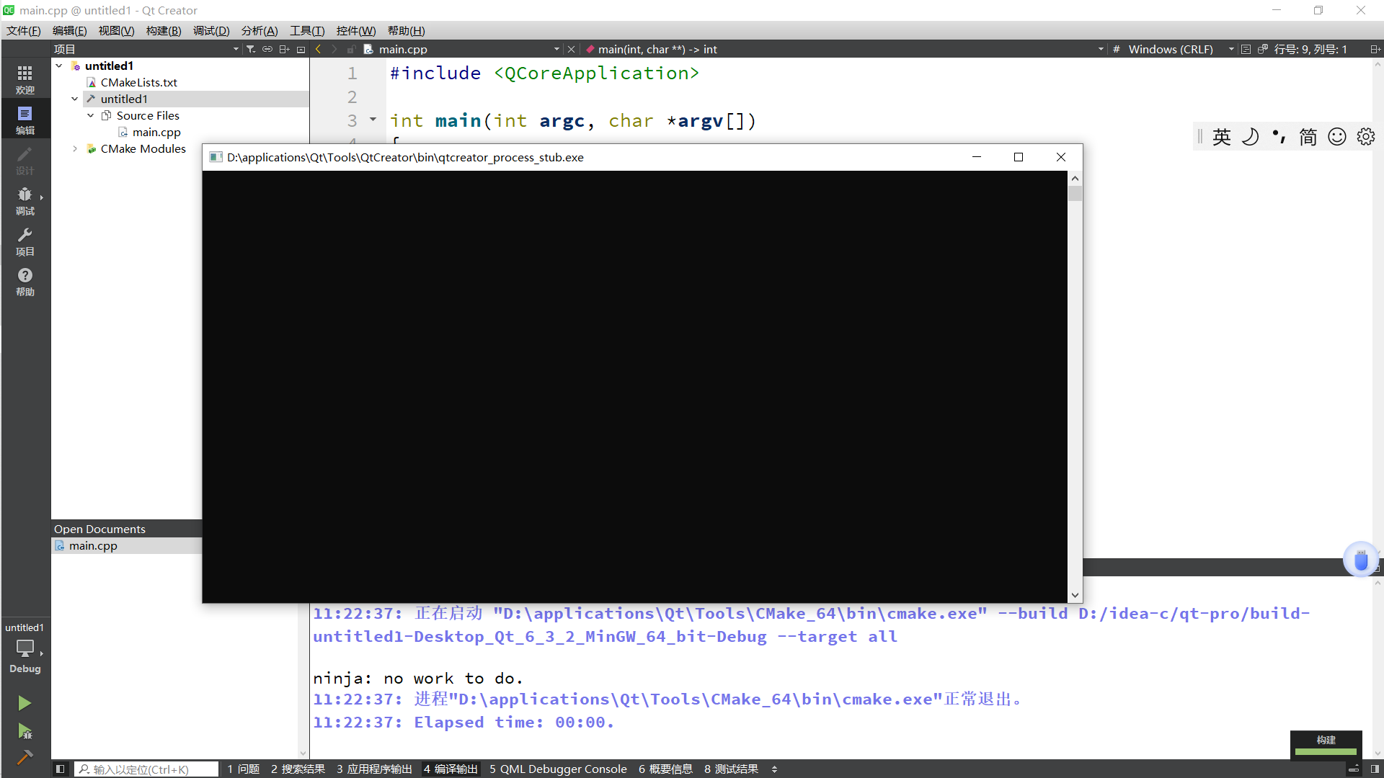Show the 2 搜索结果 pane
1384x778 pixels.
pyautogui.click(x=298, y=769)
